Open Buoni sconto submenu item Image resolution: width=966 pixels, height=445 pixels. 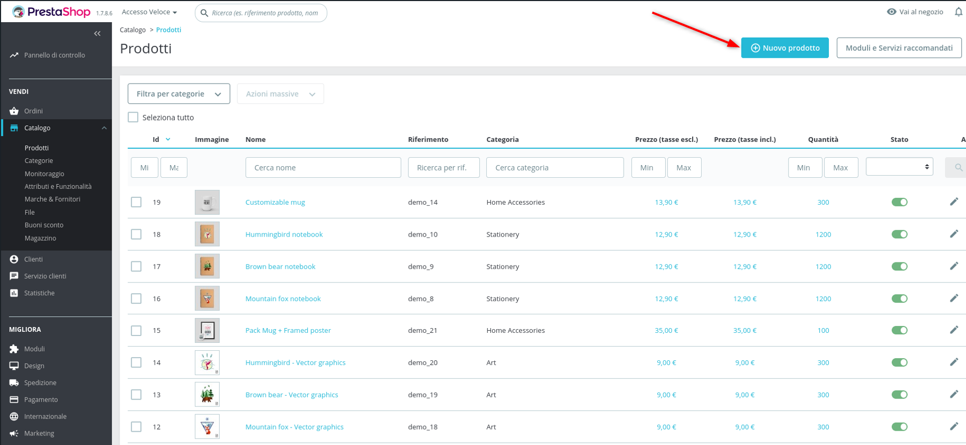(44, 225)
